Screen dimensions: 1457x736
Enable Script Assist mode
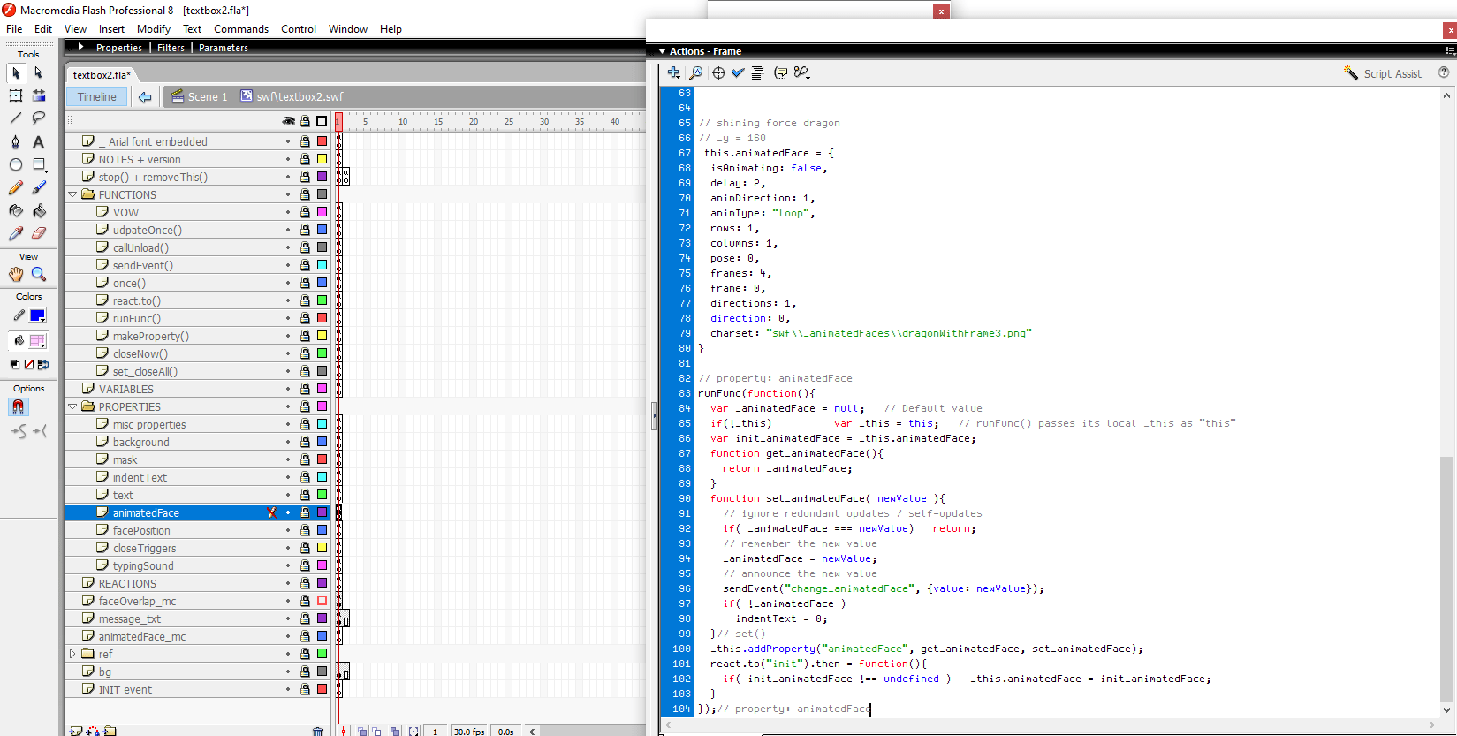point(1383,73)
